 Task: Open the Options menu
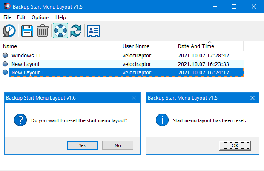click(x=40, y=17)
